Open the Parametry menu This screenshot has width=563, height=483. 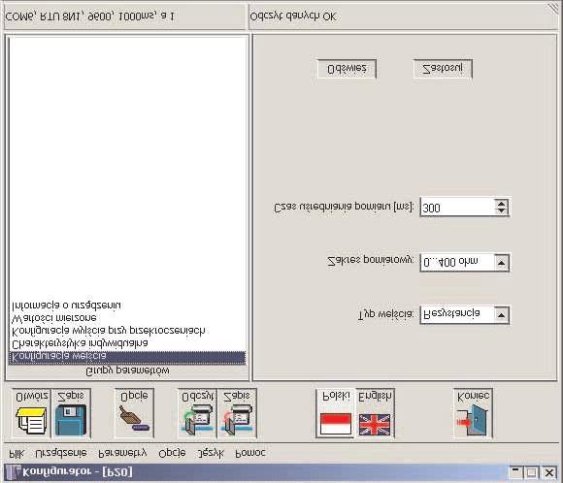(123, 454)
